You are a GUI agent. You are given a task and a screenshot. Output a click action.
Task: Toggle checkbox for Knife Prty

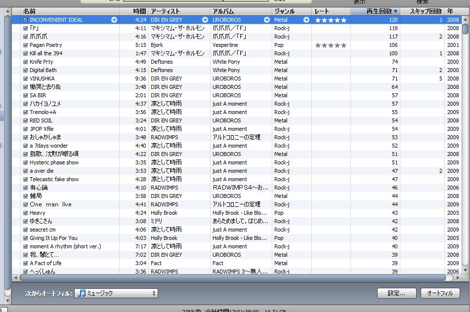click(26, 62)
